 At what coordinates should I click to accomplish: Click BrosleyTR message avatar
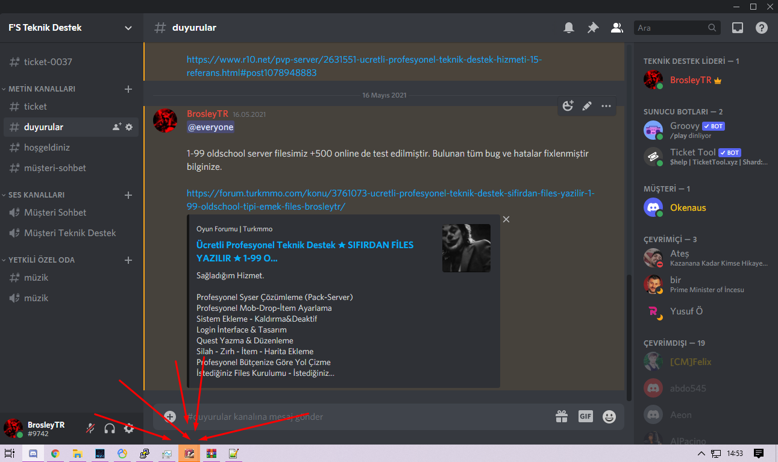(x=165, y=120)
